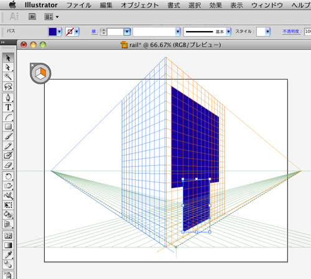Open the 効果 menu
This screenshot has width=311, height=279.
click(x=216, y=5)
